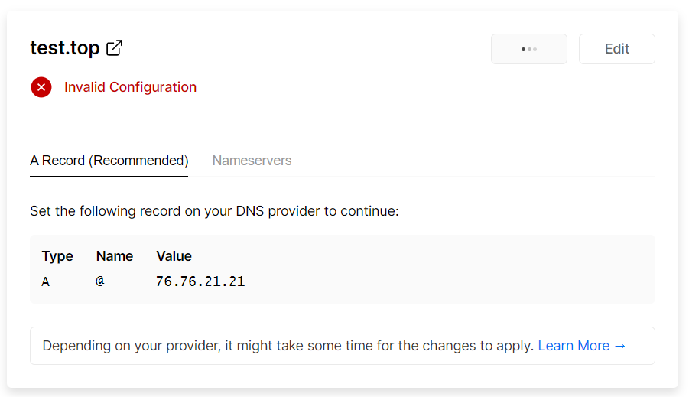689x397 pixels.
Task: Click the word 'Recommended' in the first tab
Action: (138, 161)
